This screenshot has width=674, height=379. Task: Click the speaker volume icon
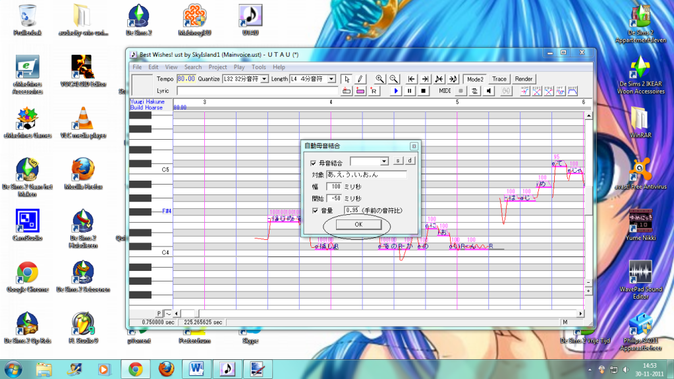(x=490, y=91)
